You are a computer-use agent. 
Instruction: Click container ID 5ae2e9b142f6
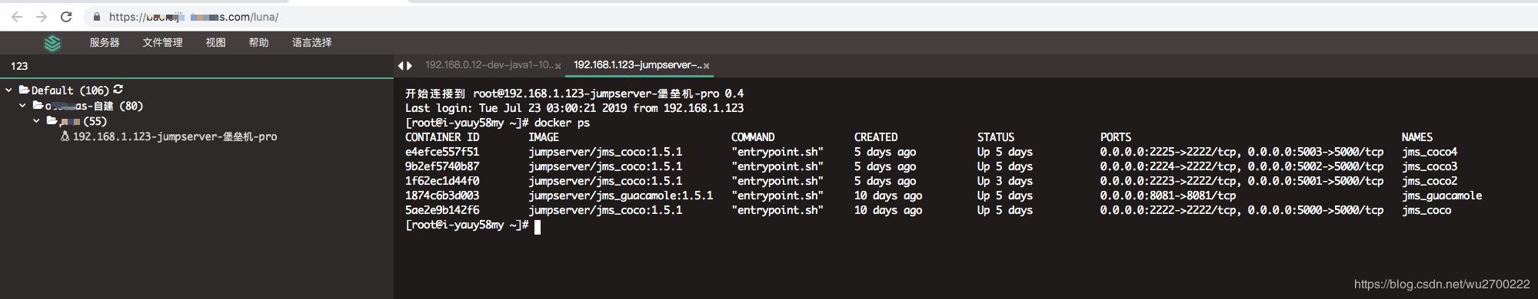click(x=441, y=210)
